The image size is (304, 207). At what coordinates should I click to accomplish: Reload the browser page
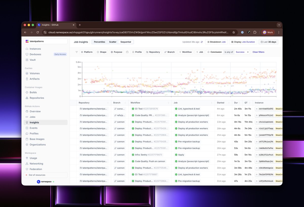[38, 32]
